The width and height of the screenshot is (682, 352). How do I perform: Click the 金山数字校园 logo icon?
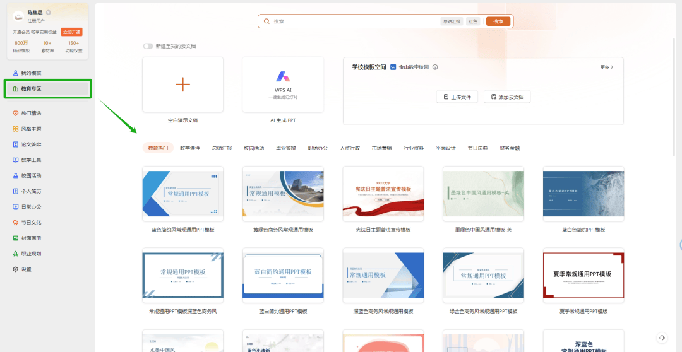393,67
